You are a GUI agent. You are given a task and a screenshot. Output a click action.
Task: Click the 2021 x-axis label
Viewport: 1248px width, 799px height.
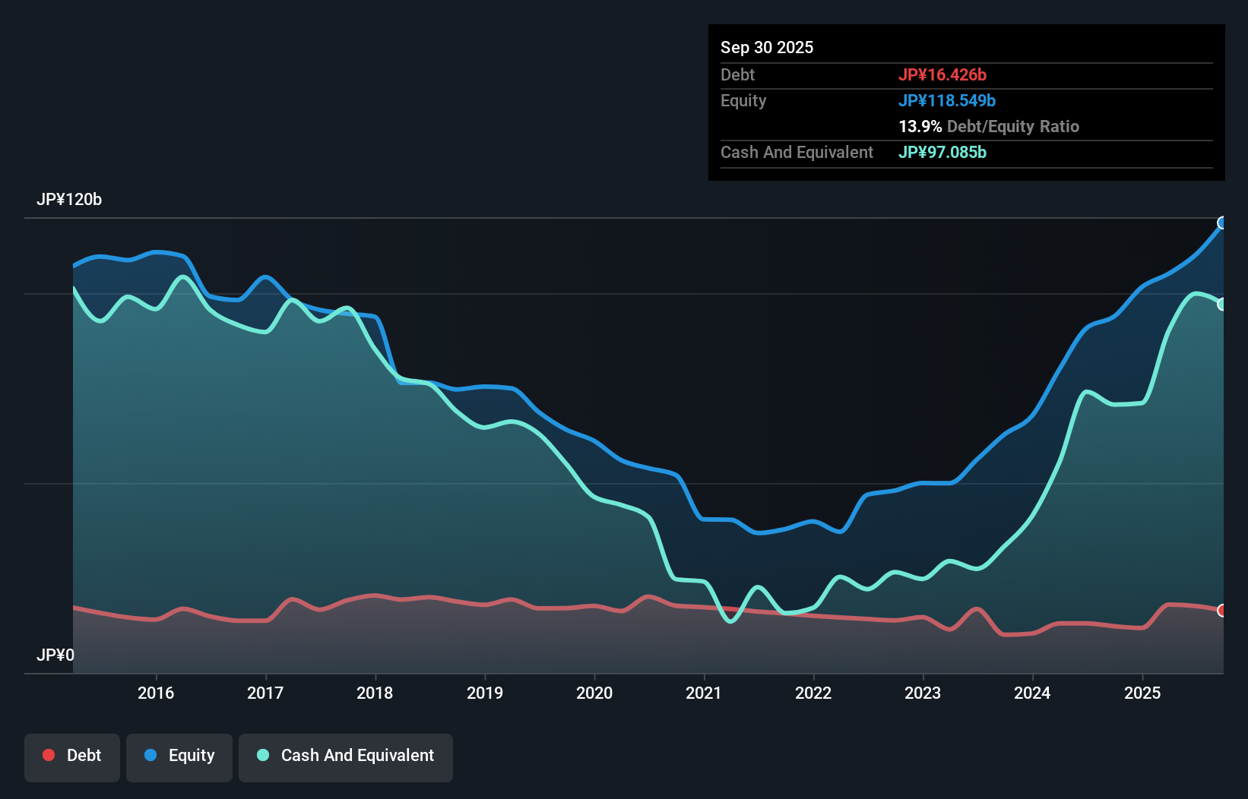tap(704, 693)
